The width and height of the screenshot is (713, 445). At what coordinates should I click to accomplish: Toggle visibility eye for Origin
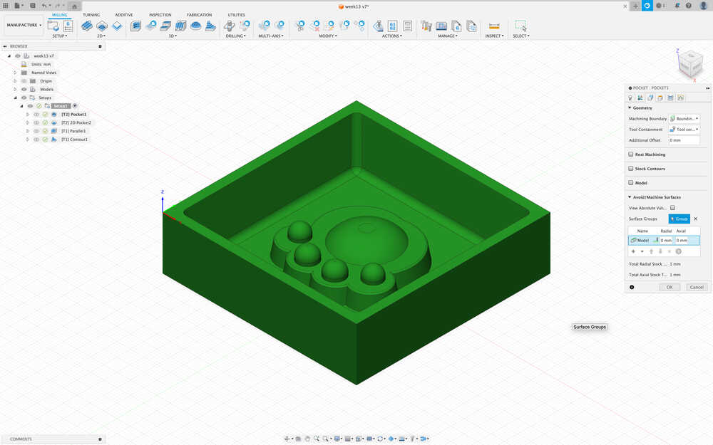tap(24, 81)
